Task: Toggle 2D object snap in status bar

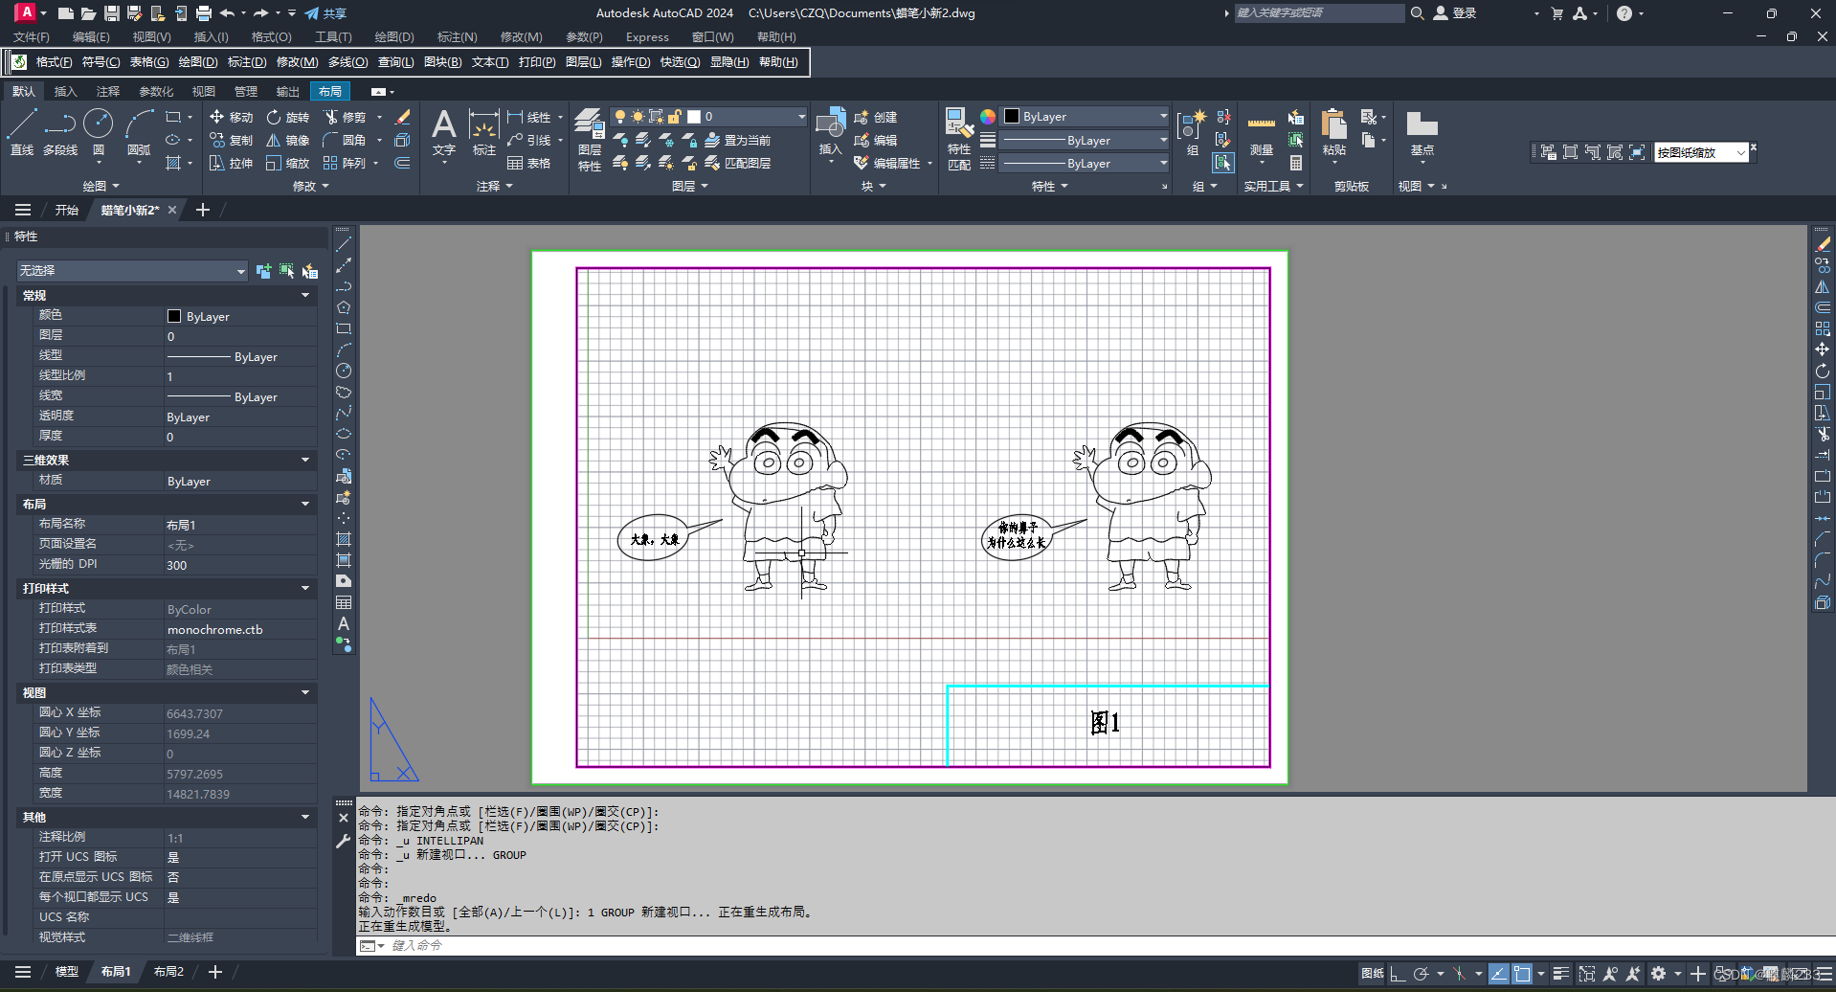Action: click(x=1522, y=974)
